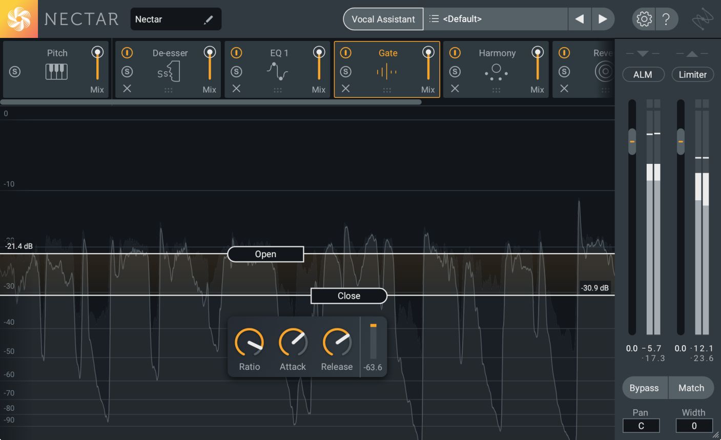The width and height of the screenshot is (721, 440).
Task: Click the input meter down-triangle indicator
Action: (643, 53)
